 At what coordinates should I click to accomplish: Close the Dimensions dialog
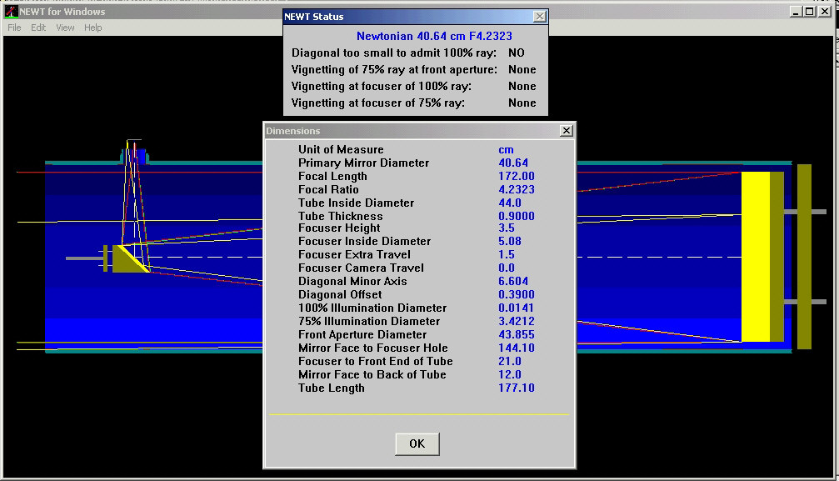tap(566, 131)
